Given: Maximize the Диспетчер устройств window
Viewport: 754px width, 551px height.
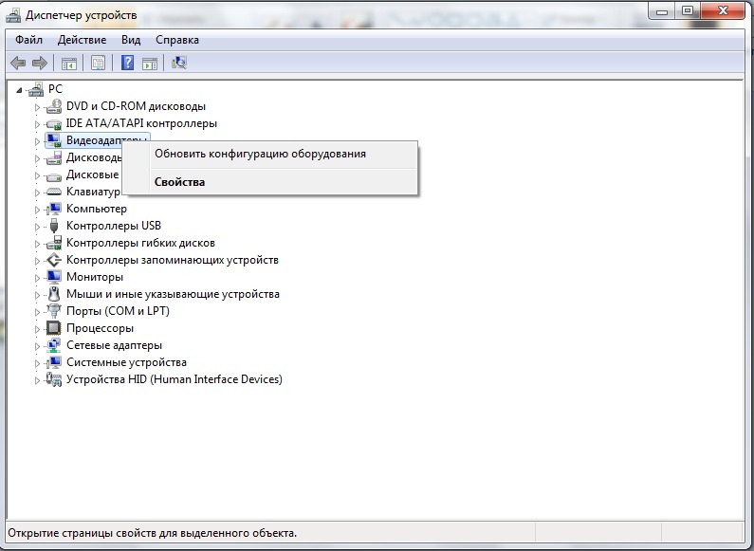Looking at the screenshot, I should tap(688, 11).
